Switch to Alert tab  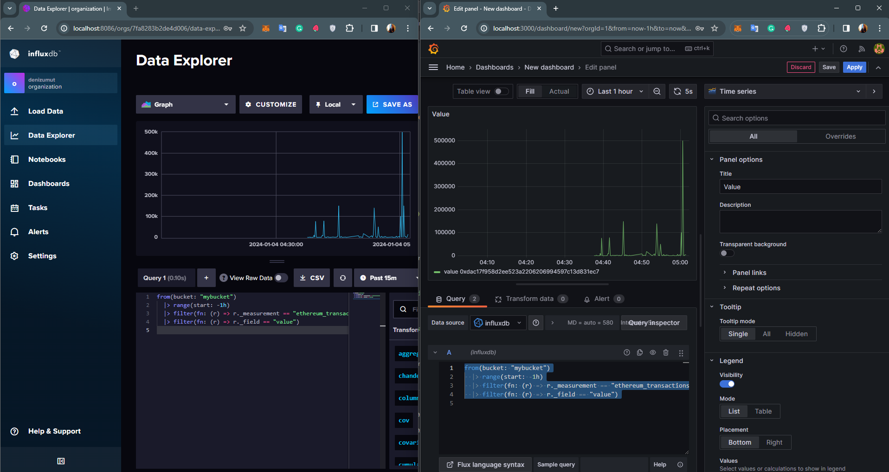[x=603, y=299]
